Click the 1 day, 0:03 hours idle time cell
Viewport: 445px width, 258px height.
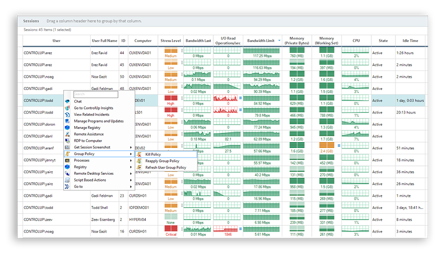point(410,101)
